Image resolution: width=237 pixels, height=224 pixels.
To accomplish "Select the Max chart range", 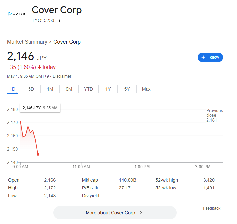I will click(x=146, y=89).
